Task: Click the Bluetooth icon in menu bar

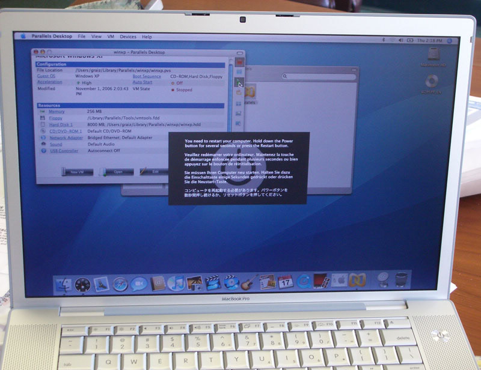Action: click(384, 40)
